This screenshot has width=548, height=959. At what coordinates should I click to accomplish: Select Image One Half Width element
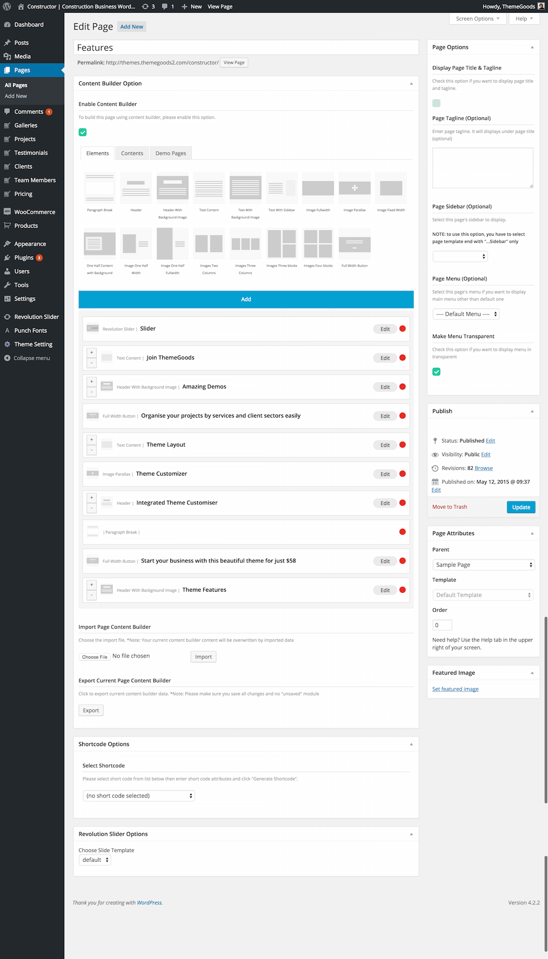tap(136, 244)
